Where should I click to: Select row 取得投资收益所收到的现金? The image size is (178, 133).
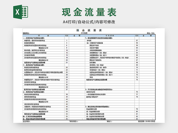click(x=33, y=70)
